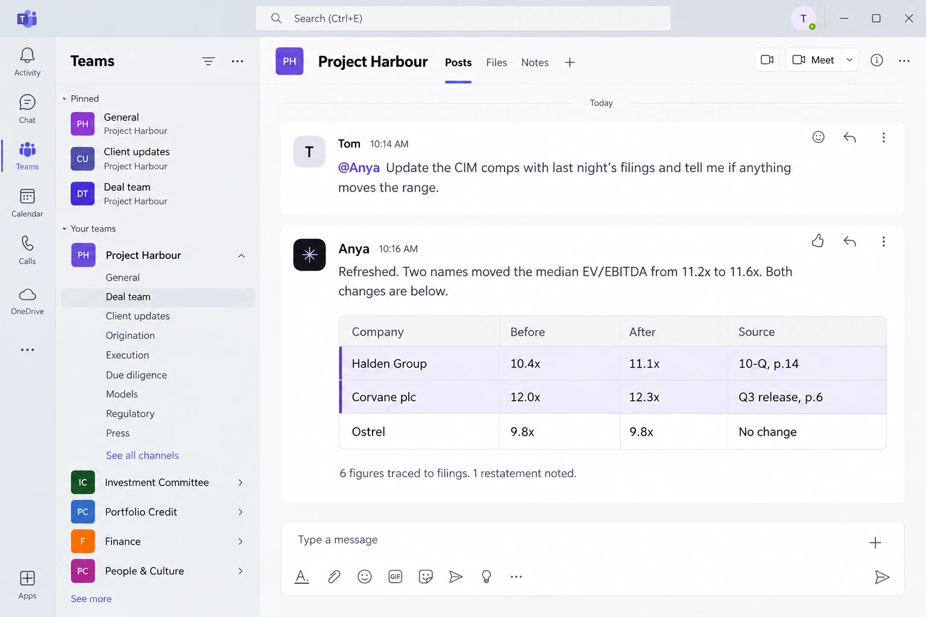926x617 pixels.
Task: Focus the search box
Action: [x=463, y=19]
